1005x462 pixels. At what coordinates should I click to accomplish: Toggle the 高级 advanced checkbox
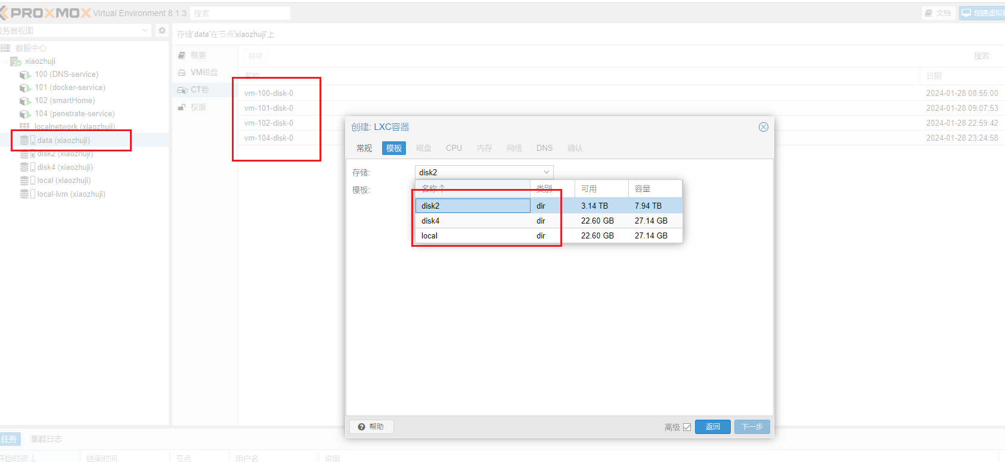687,427
